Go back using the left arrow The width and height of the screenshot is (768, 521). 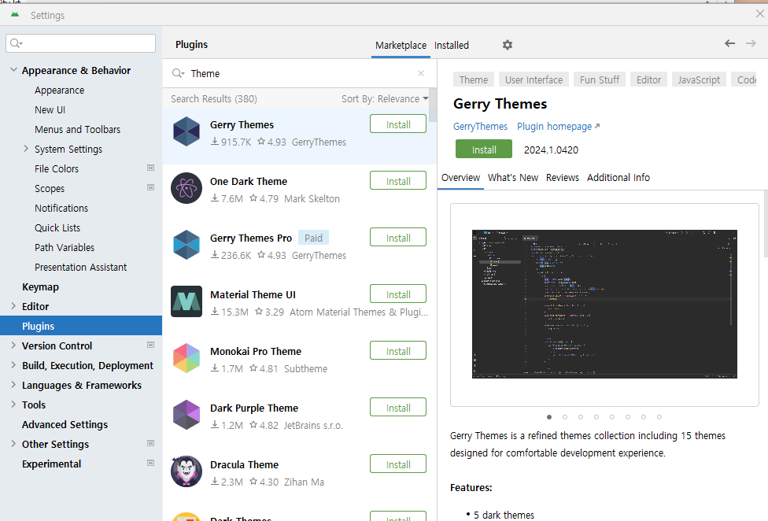pyautogui.click(x=729, y=43)
